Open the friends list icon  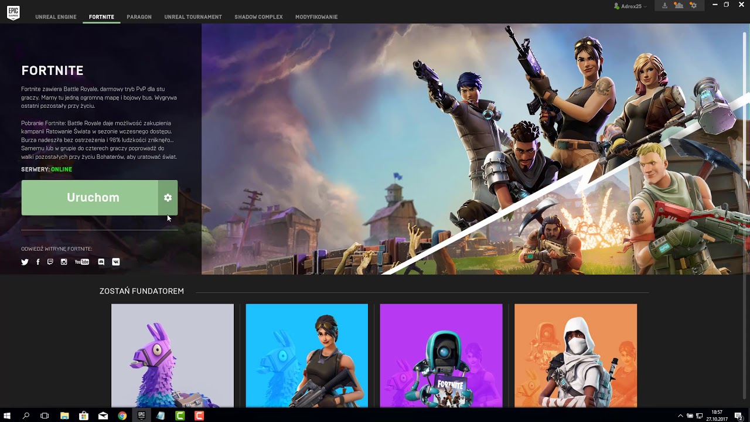[x=679, y=5]
